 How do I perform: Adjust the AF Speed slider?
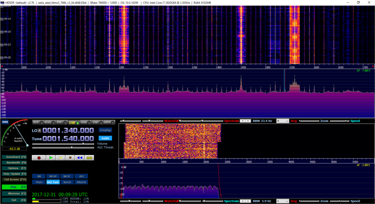(x=339, y=201)
